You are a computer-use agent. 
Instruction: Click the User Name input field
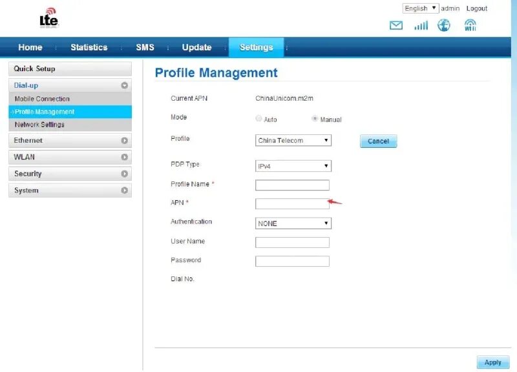click(292, 242)
